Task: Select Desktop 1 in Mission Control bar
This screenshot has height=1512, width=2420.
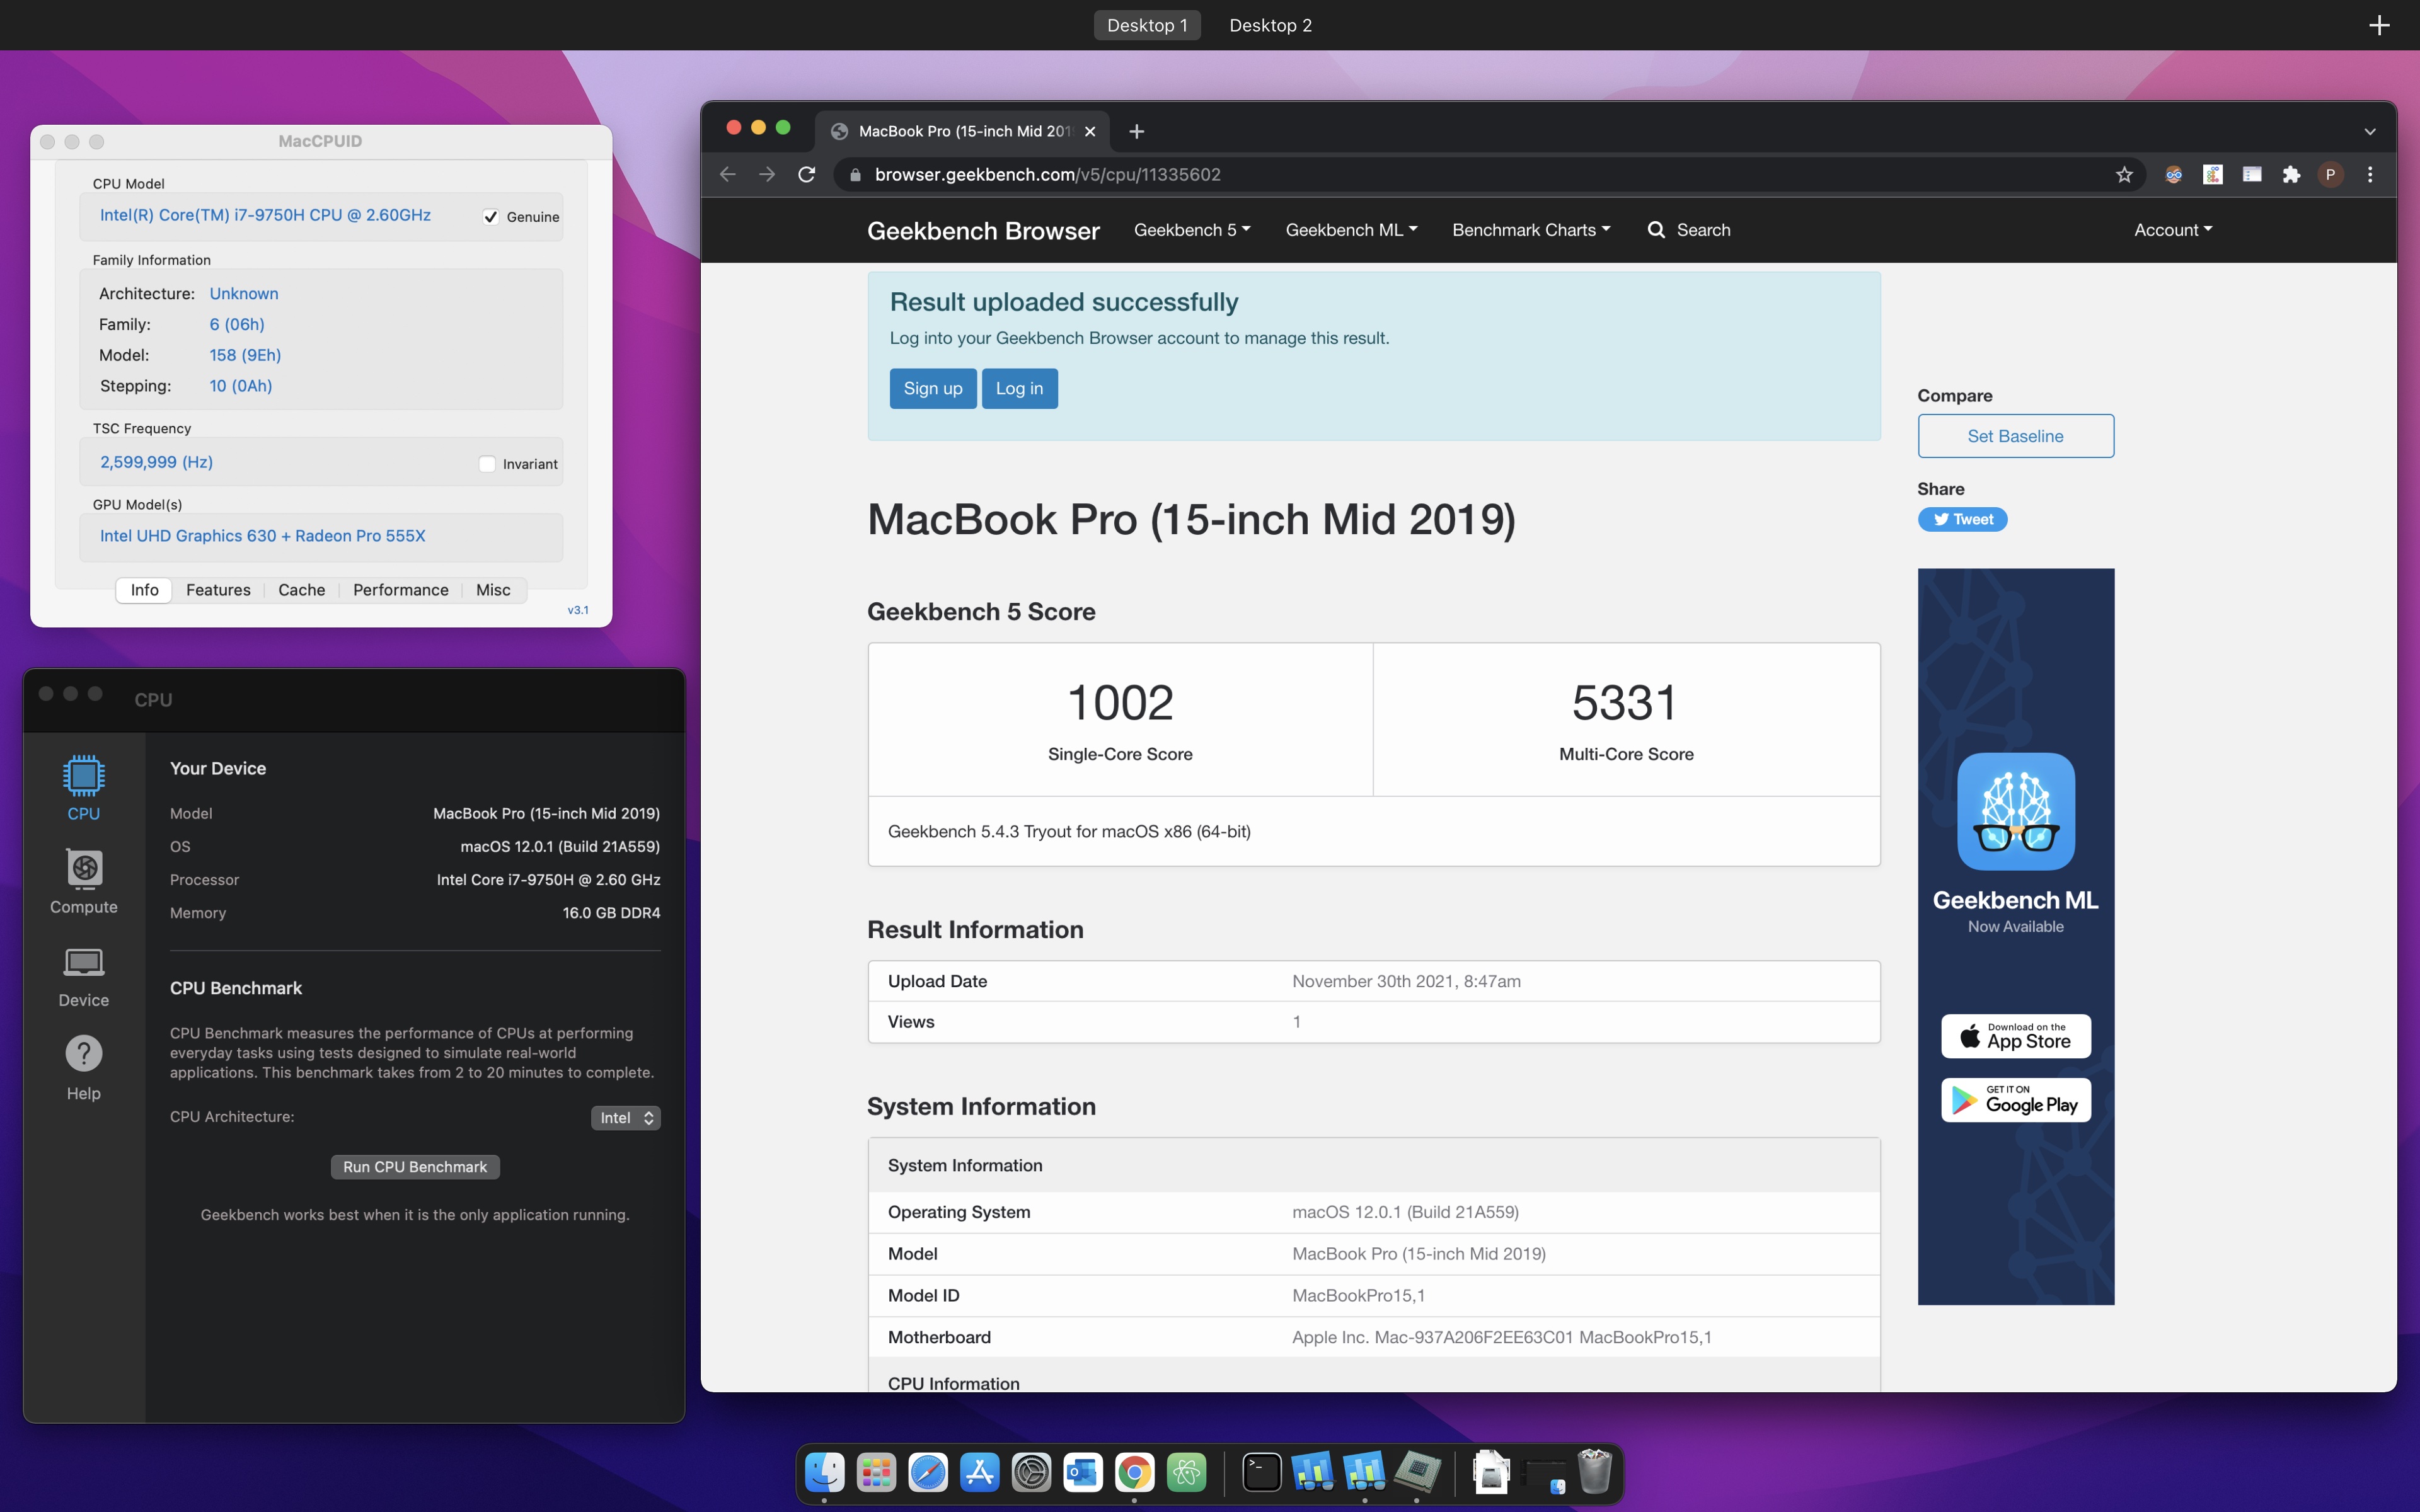Action: pos(1147,25)
